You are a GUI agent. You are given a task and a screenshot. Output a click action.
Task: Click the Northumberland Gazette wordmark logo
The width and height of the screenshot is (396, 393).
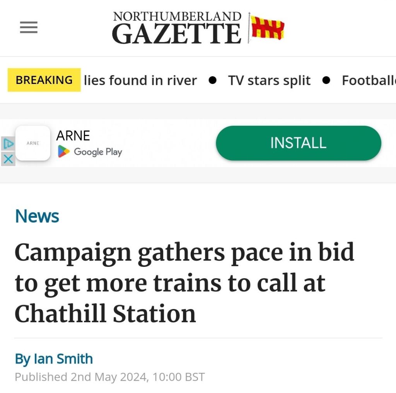click(177, 28)
